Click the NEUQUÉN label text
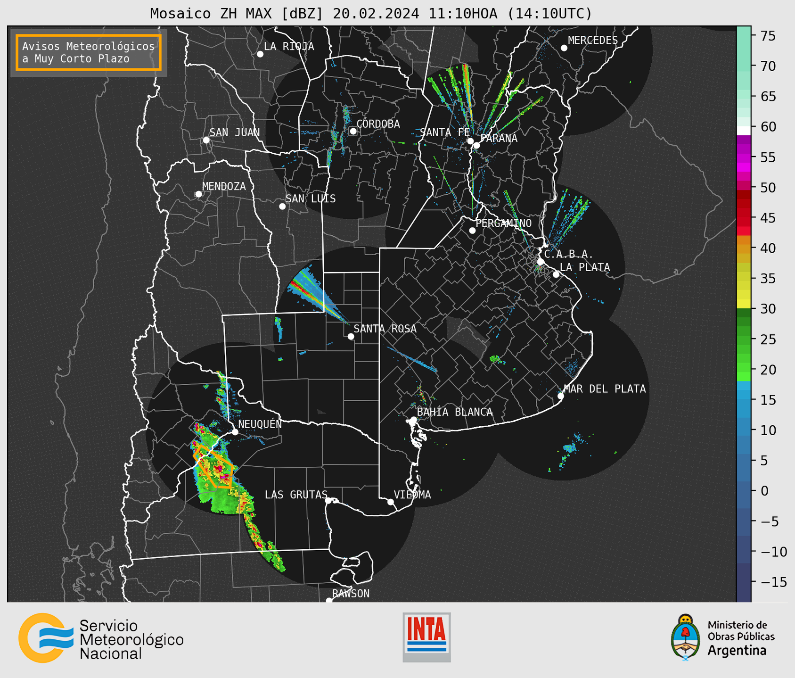 [260, 424]
